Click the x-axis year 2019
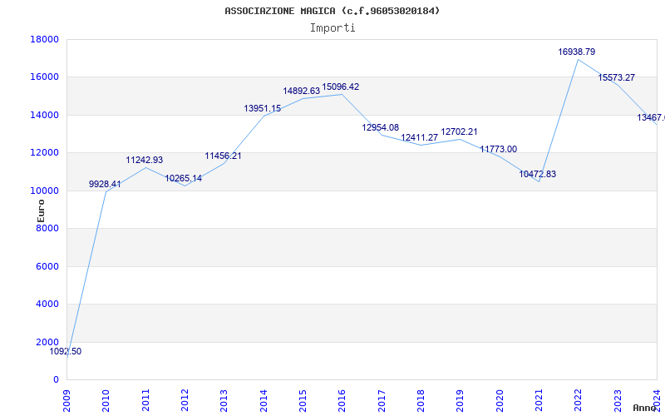 click(460, 401)
